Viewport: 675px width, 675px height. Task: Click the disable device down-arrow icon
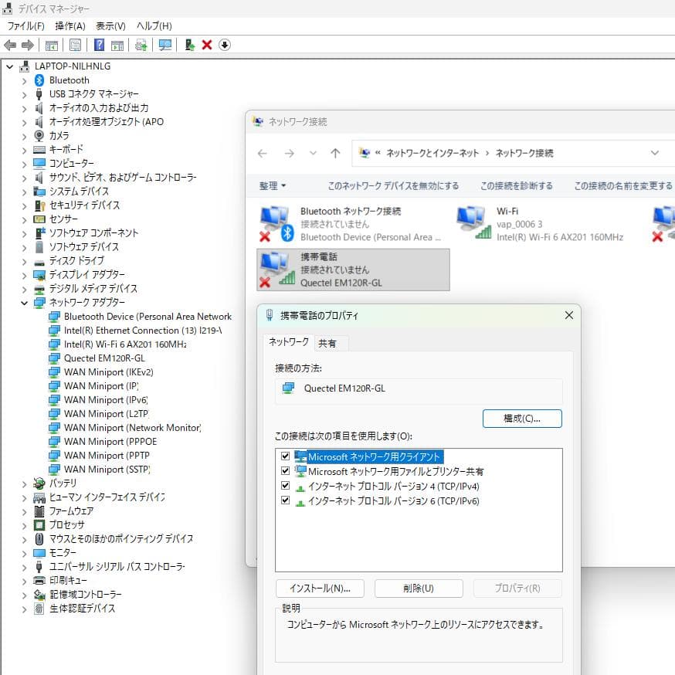click(224, 45)
